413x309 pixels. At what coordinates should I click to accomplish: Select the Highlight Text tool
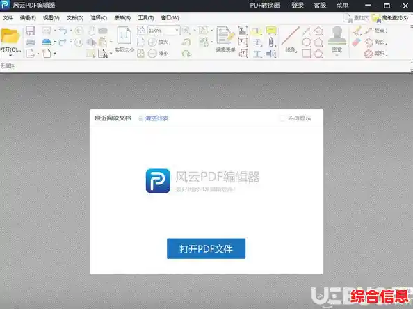pos(257,31)
